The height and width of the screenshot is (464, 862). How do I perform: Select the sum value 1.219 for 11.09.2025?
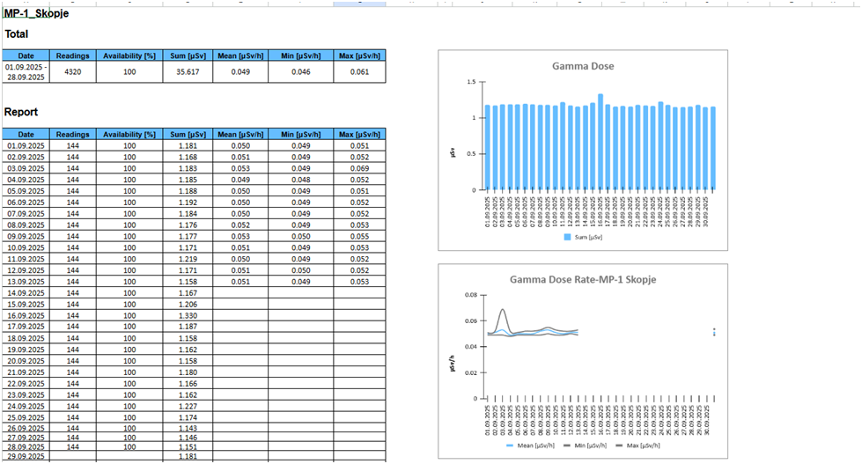coord(188,259)
